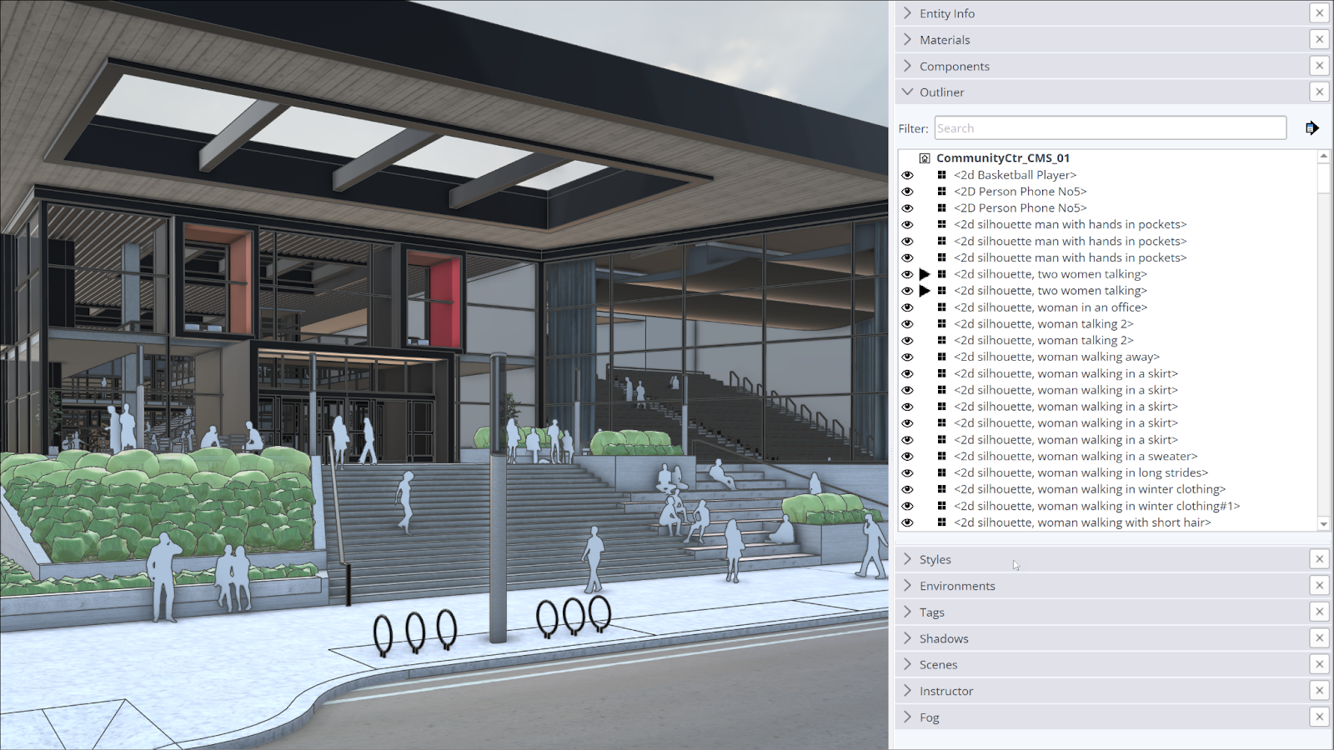
Task: Click the component icon for woman walking in winter clothing#1
Action: pyautogui.click(x=940, y=506)
